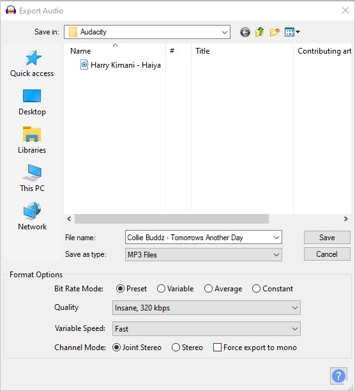Click the Audacity headphones title icon
This screenshot has height=391, width=355.
pyautogui.click(x=10, y=10)
